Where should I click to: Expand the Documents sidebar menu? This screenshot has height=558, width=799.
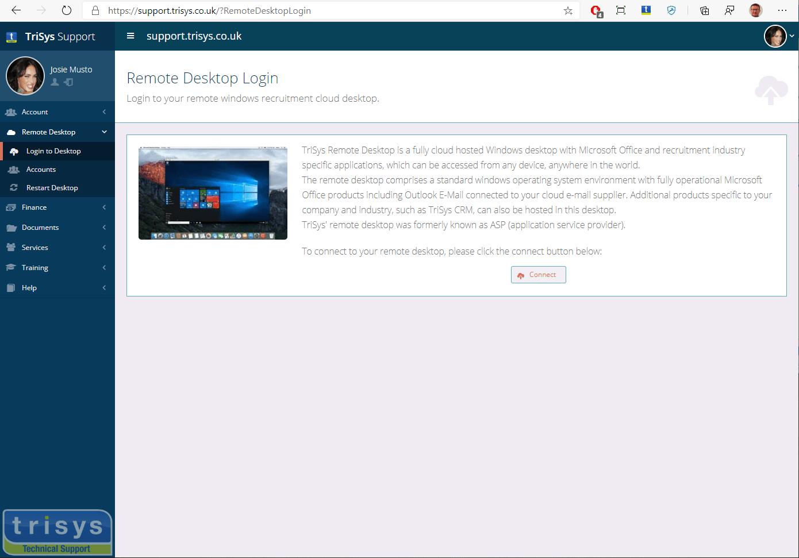pyautogui.click(x=57, y=228)
